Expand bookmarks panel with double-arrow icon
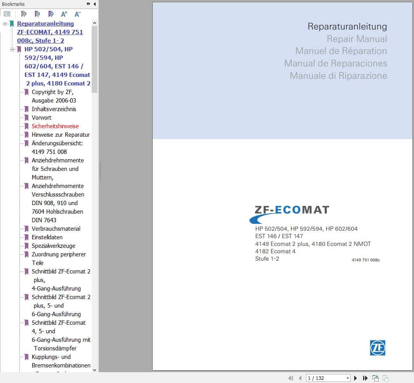This screenshot has width=414, height=383. point(88,4)
